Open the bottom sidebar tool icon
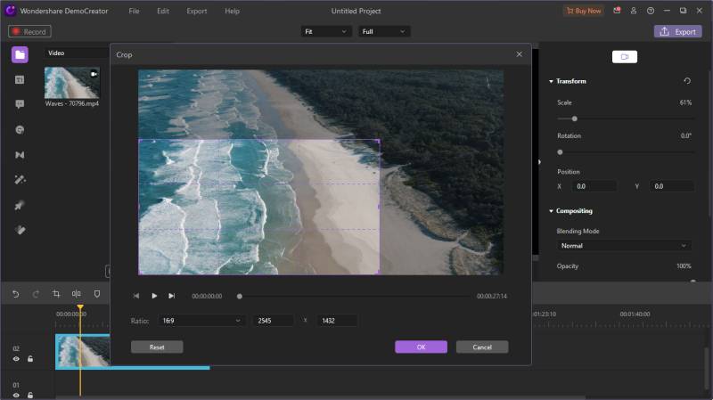 [x=20, y=230]
